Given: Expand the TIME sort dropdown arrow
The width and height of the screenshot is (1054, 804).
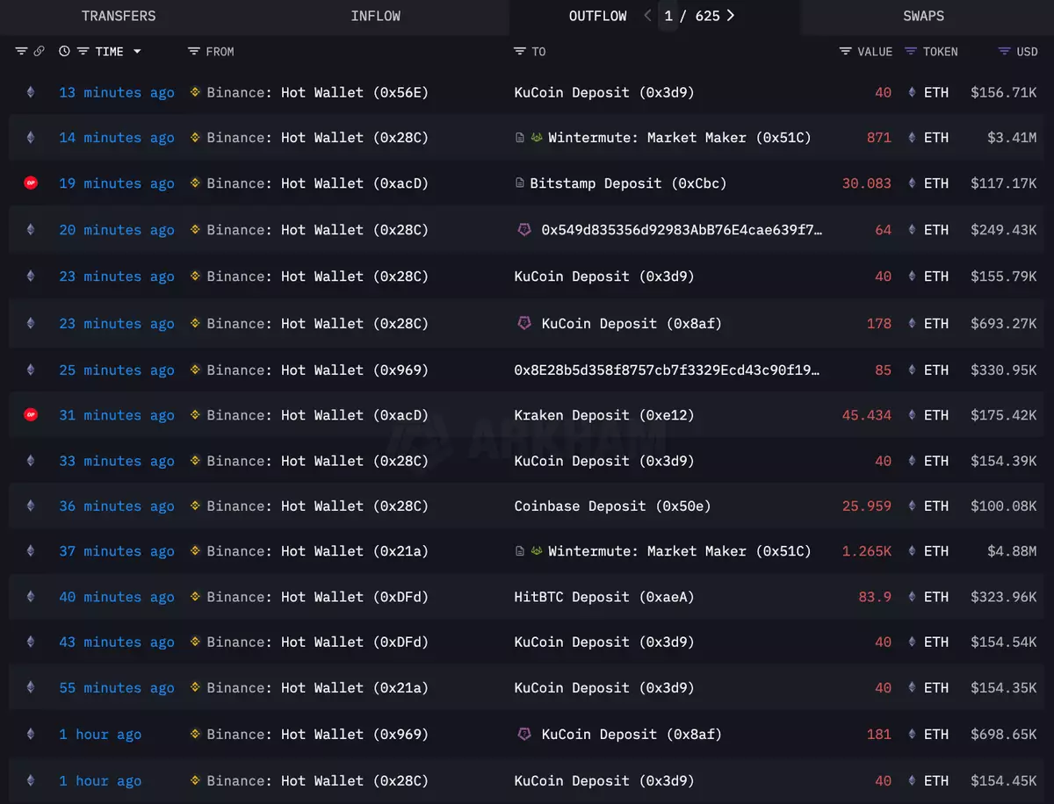Looking at the screenshot, I should pos(137,52).
